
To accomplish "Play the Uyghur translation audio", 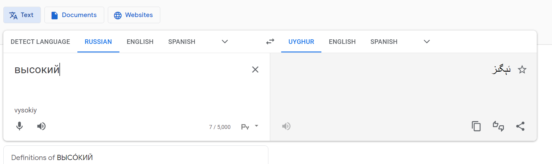I will point(286,126).
